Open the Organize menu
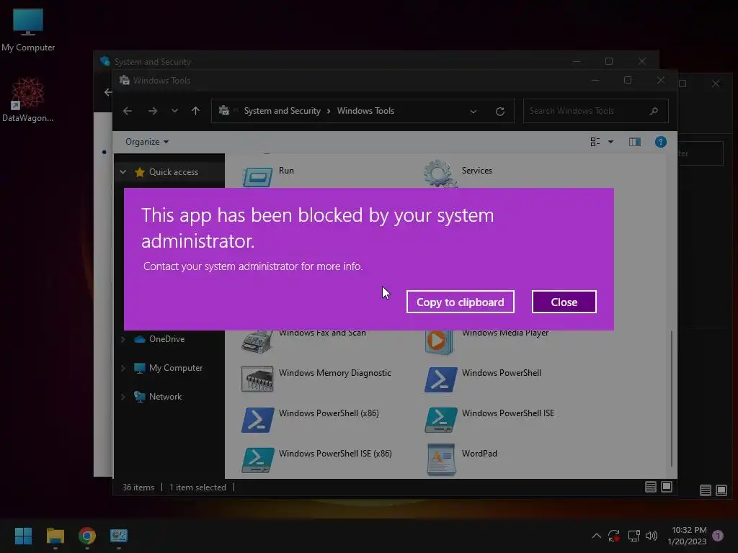This screenshot has width=738, height=553. pyautogui.click(x=147, y=142)
